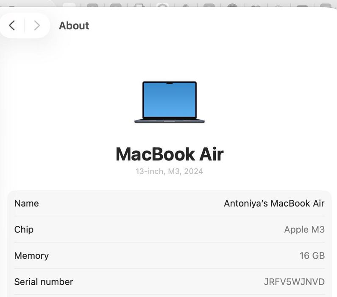
Task: Go forward with the right chevron
Action: click(x=37, y=25)
